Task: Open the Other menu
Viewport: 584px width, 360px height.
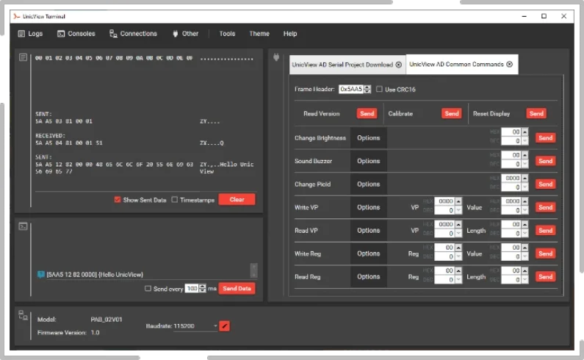Action: click(185, 34)
